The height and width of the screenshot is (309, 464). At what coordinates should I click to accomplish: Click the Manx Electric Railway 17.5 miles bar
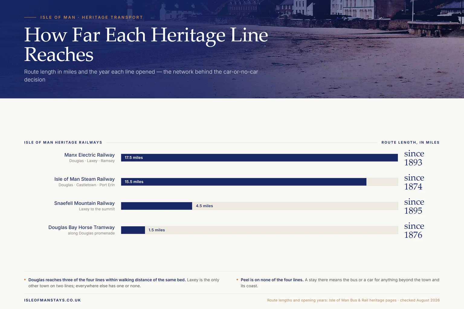point(259,158)
